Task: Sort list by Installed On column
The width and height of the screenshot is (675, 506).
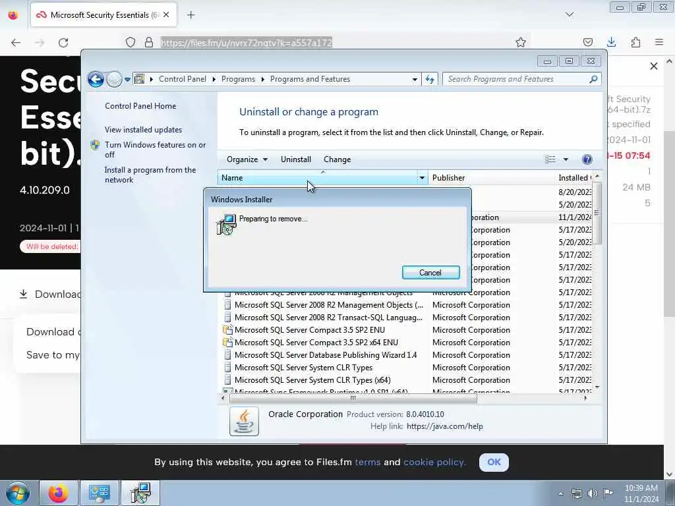Action: (x=574, y=178)
